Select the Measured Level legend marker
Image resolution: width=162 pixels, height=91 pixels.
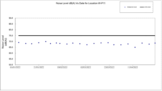[125, 7]
